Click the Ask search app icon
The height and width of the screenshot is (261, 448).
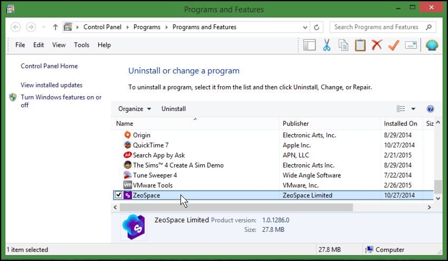point(127,155)
